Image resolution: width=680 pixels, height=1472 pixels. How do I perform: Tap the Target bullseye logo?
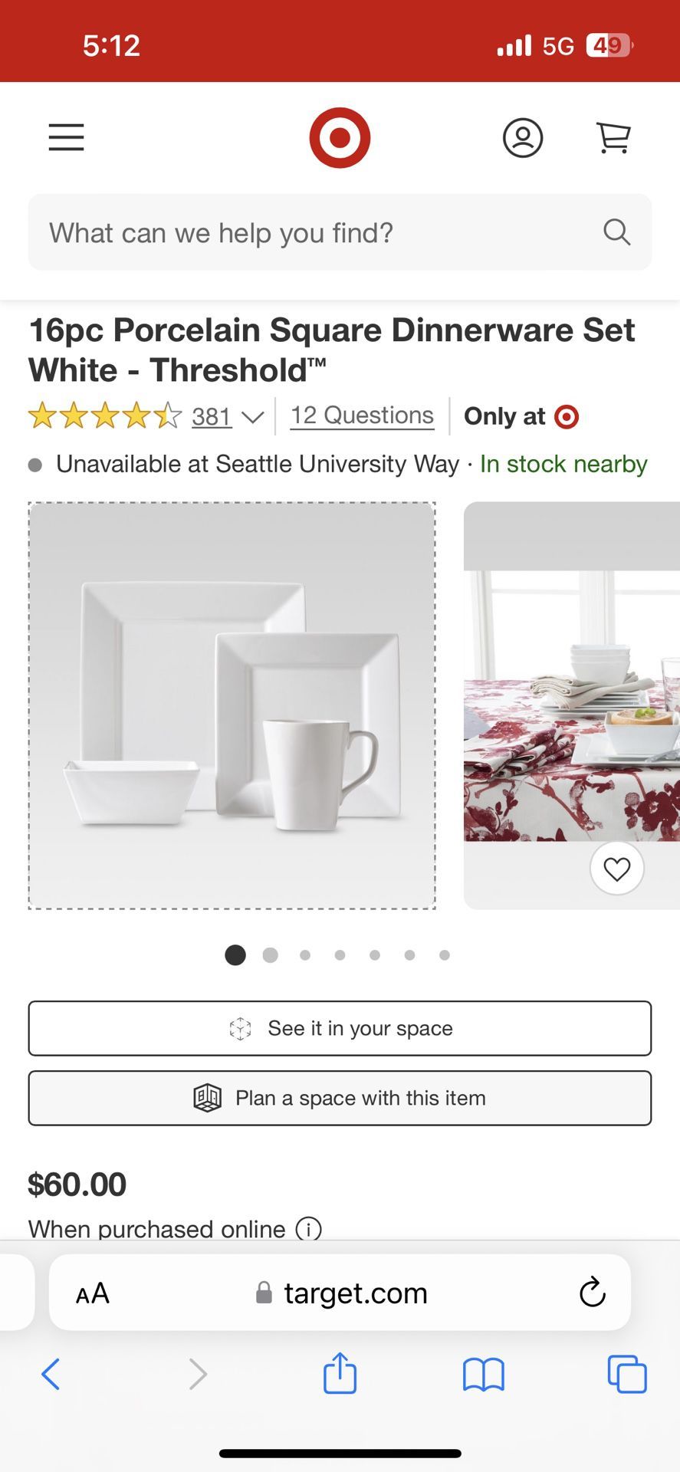340,138
